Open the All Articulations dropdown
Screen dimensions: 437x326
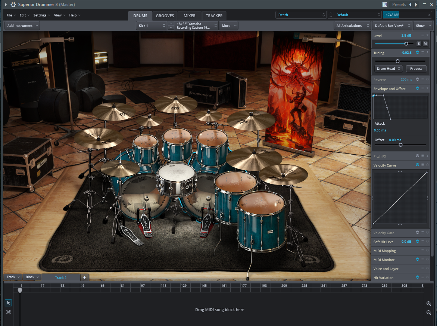[x=352, y=26]
